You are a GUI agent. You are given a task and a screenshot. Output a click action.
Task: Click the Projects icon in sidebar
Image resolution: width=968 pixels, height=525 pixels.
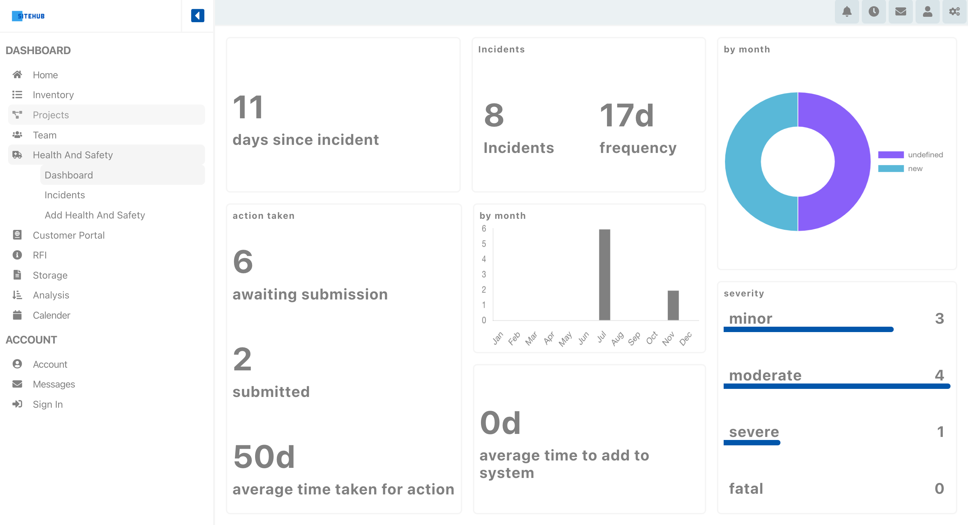coord(17,115)
